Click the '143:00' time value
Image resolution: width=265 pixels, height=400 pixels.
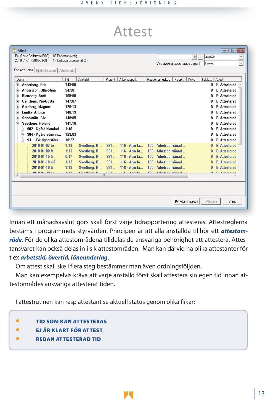tap(70, 85)
